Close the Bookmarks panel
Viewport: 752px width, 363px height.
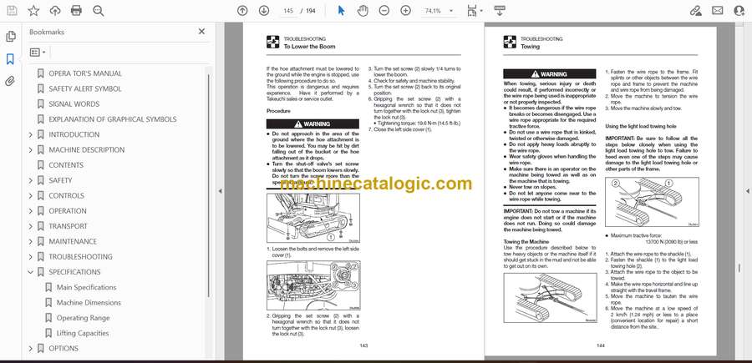(201, 32)
